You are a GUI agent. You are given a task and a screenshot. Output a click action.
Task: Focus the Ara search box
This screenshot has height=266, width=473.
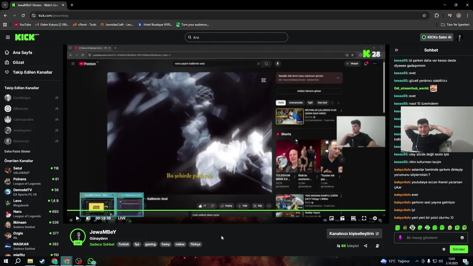pyautogui.click(x=236, y=37)
